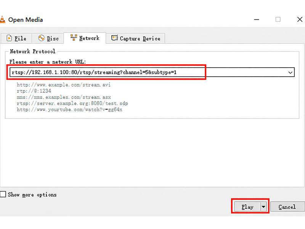The width and height of the screenshot is (305, 229).
Task: Click the disc icon on the Disc tab
Action: [x=41, y=38]
